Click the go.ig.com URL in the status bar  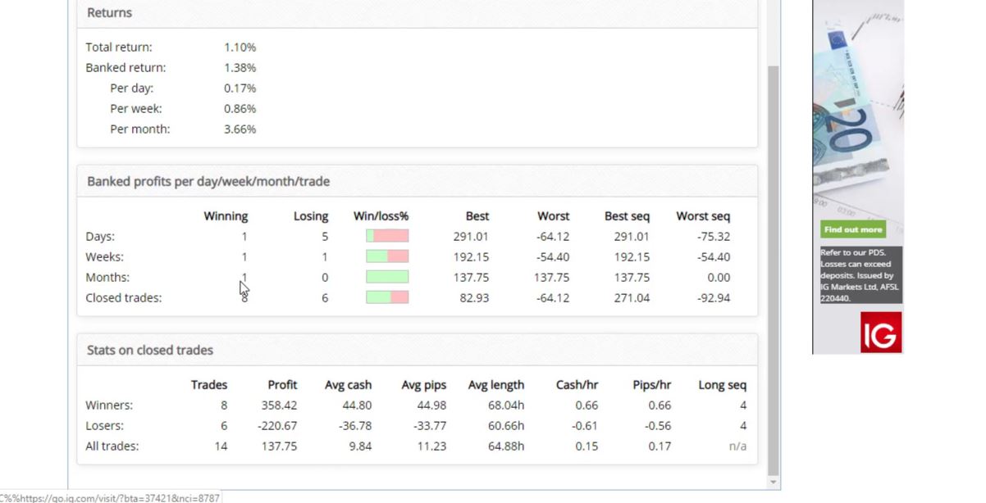click(x=109, y=497)
